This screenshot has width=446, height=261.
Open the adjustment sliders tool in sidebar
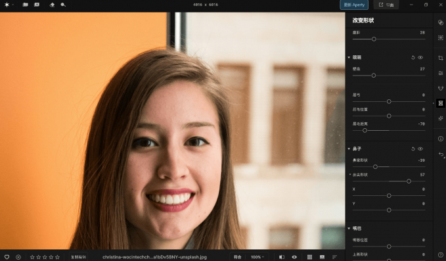tap(440, 73)
